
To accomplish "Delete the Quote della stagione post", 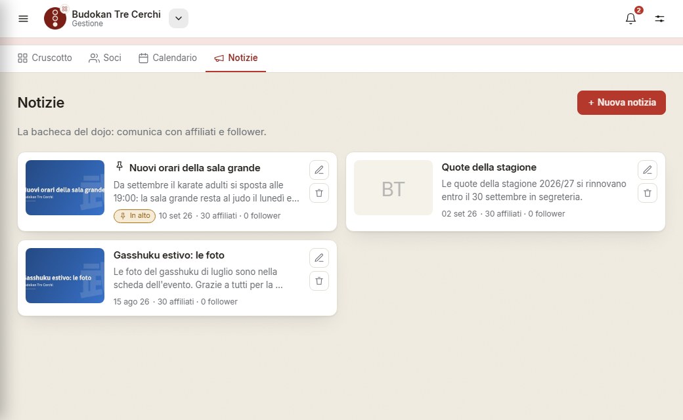I will [648, 193].
